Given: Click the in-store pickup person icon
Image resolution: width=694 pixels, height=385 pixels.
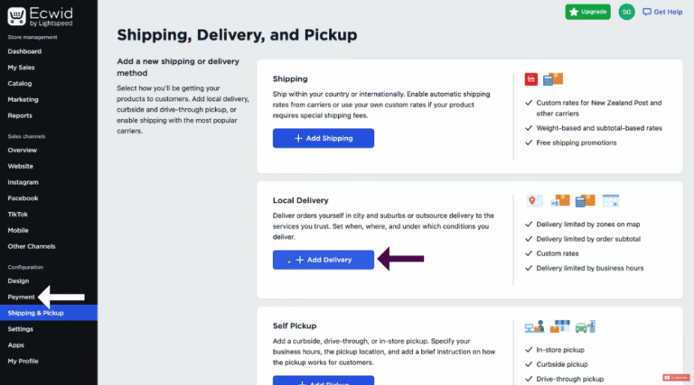Looking at the screenshot, I should 534,326.
